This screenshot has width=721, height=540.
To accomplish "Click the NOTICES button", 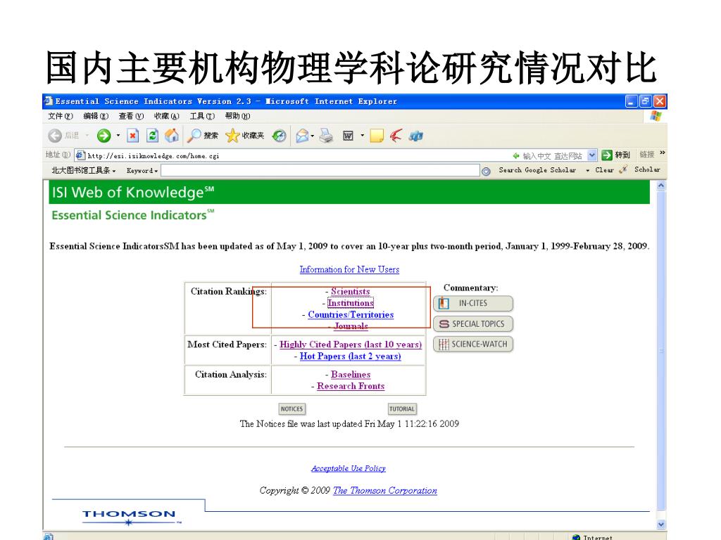I will coord(292,409).
